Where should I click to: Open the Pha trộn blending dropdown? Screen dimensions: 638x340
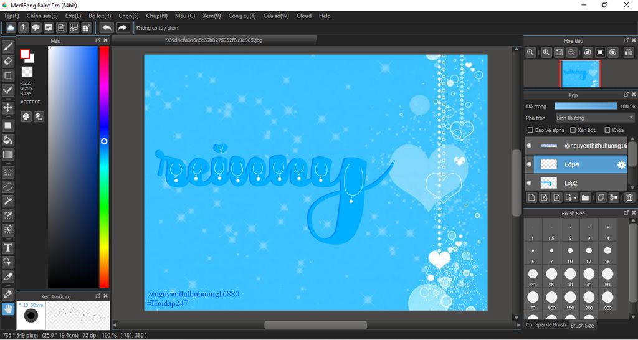coord(595,118)
